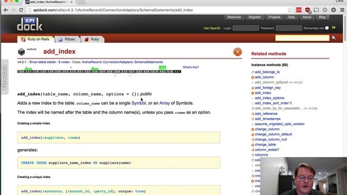Click the CREATE INDEX suppliers_name_index code
347x195 pixels.
119,162
